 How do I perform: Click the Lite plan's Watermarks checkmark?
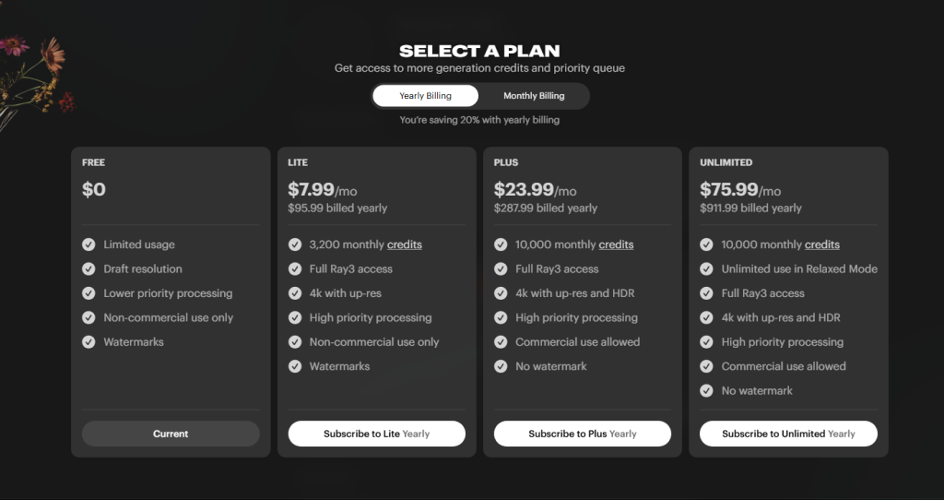[x=295, y=366]
